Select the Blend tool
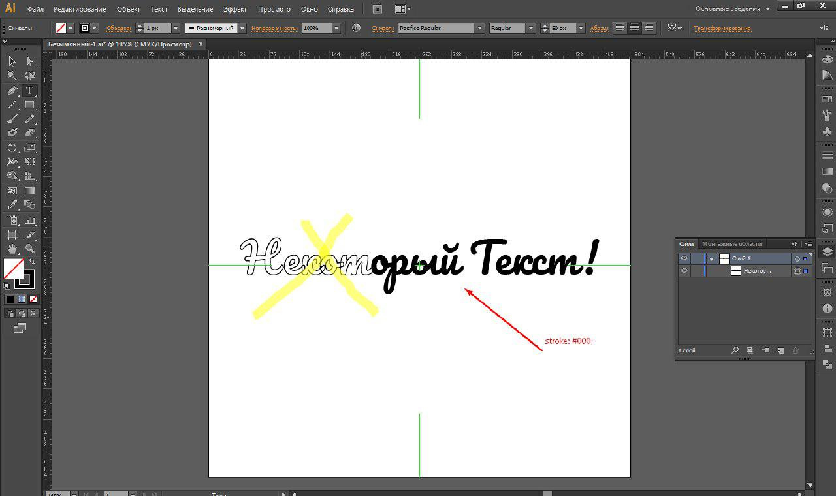The width and height of the screenshot is (836, 496). point(29,205)
